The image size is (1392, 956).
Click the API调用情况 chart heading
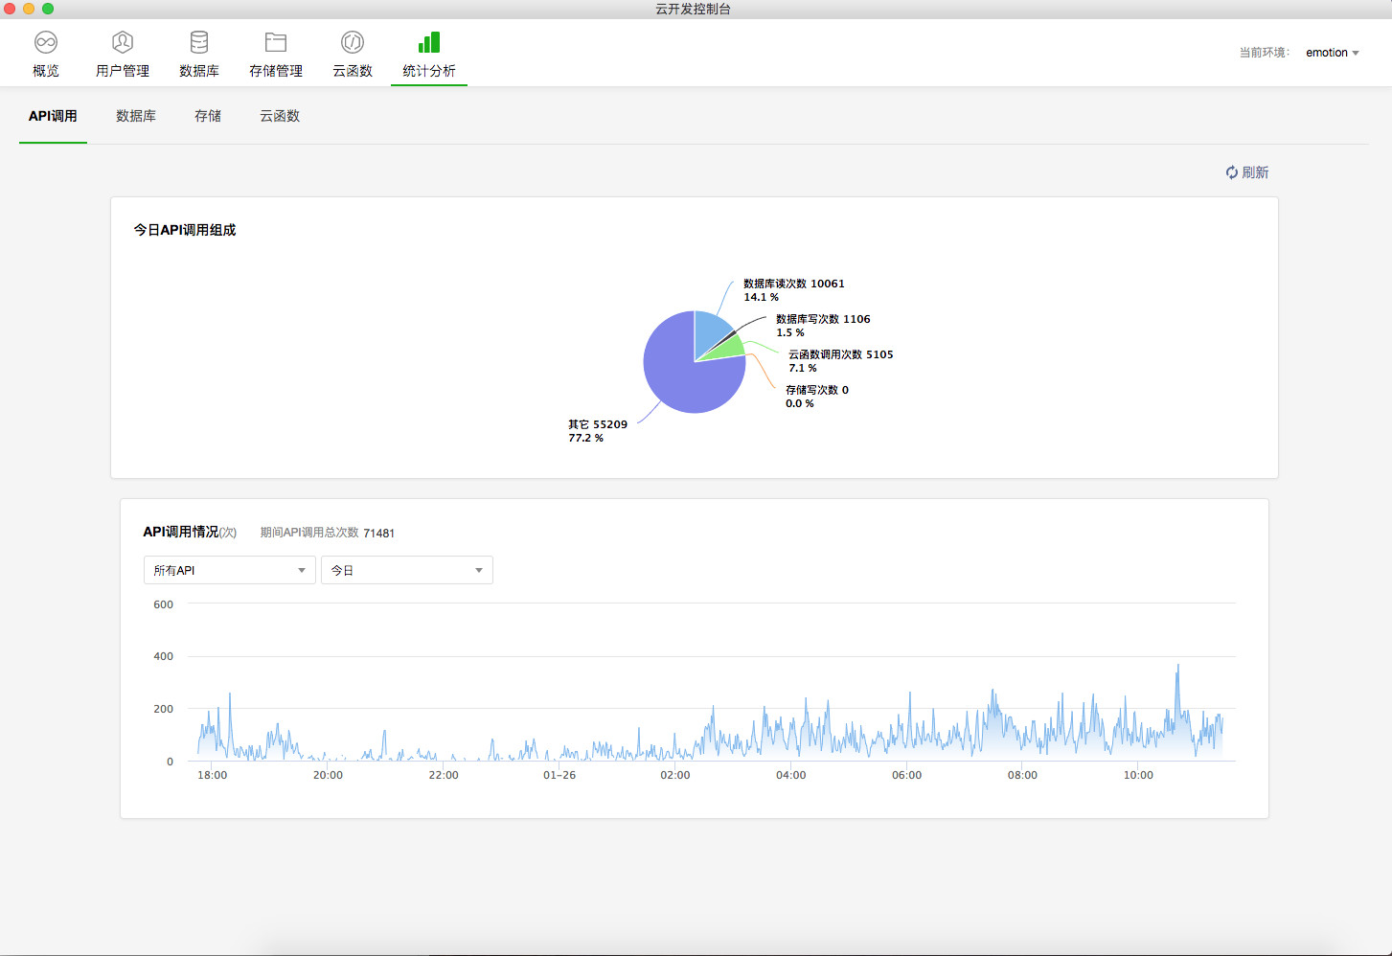pyautogui.click(x=181, y=532)
